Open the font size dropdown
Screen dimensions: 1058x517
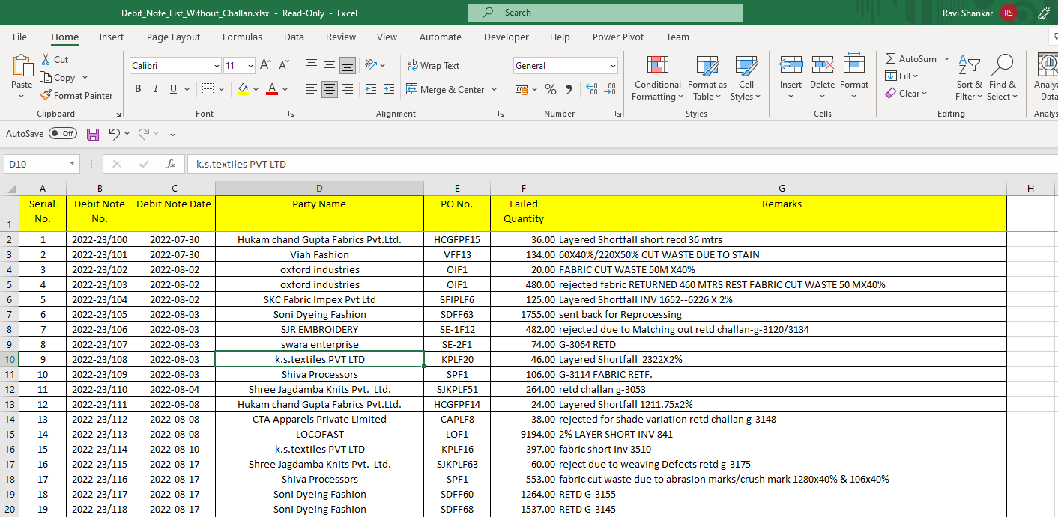[250, 66]
